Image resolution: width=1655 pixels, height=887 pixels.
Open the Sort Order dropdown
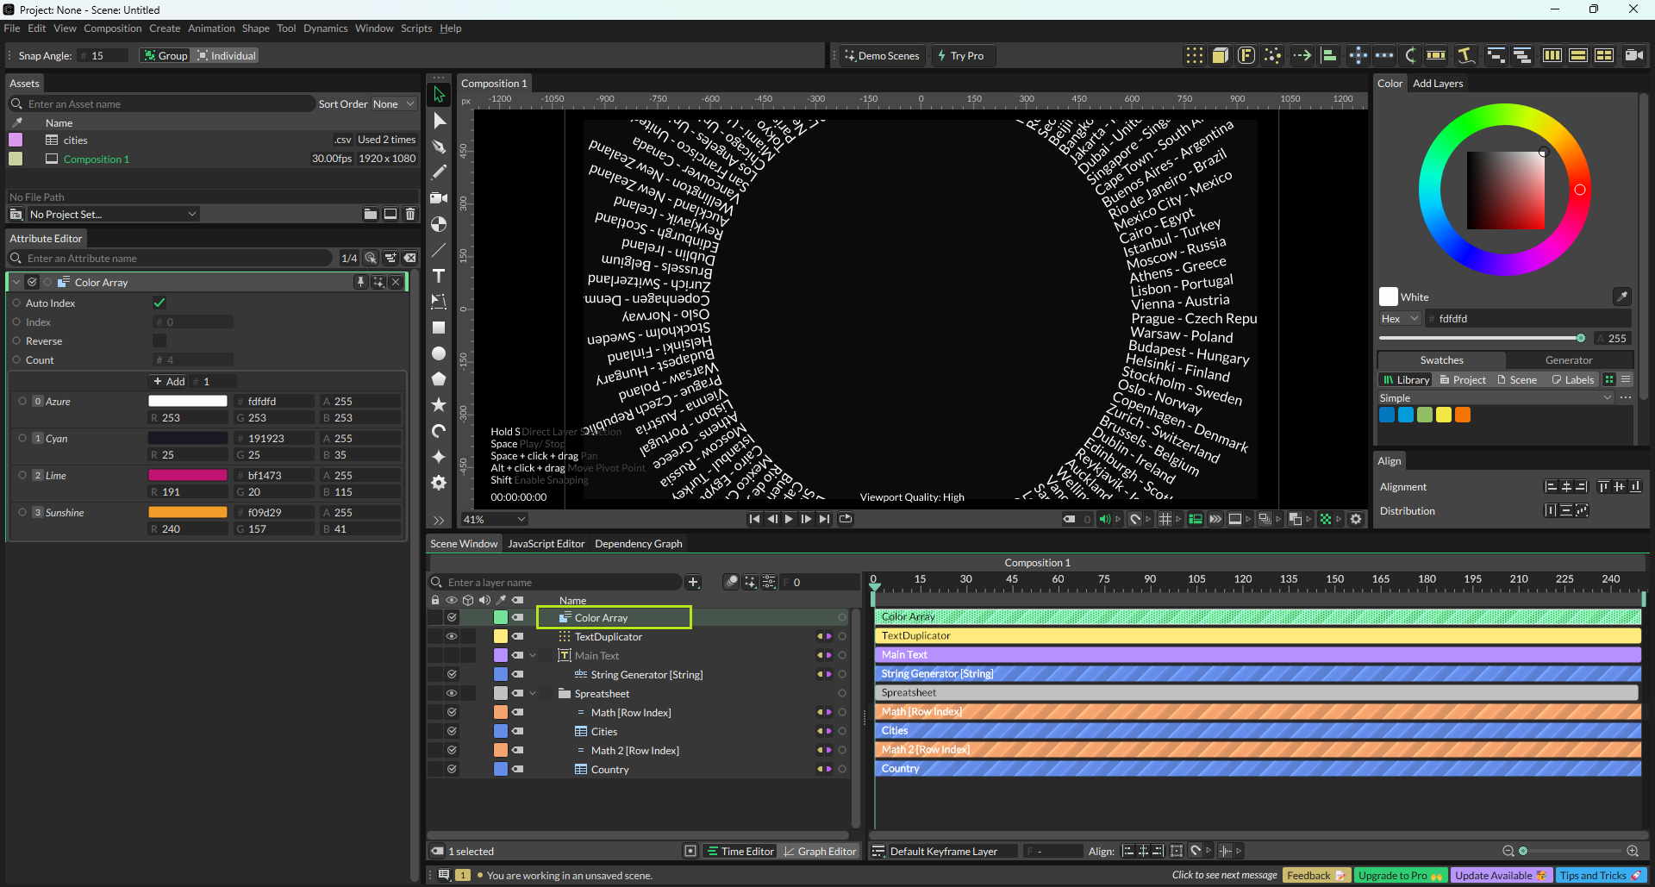[393, 104]
